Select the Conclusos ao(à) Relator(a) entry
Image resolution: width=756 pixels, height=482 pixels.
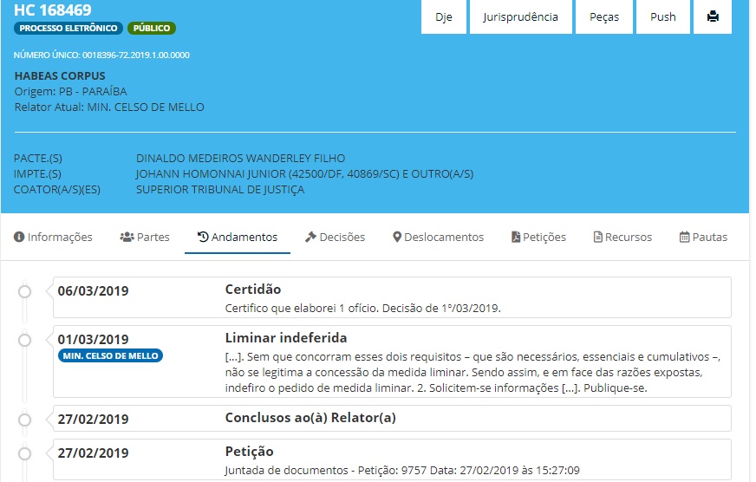(x=310, y=419)
